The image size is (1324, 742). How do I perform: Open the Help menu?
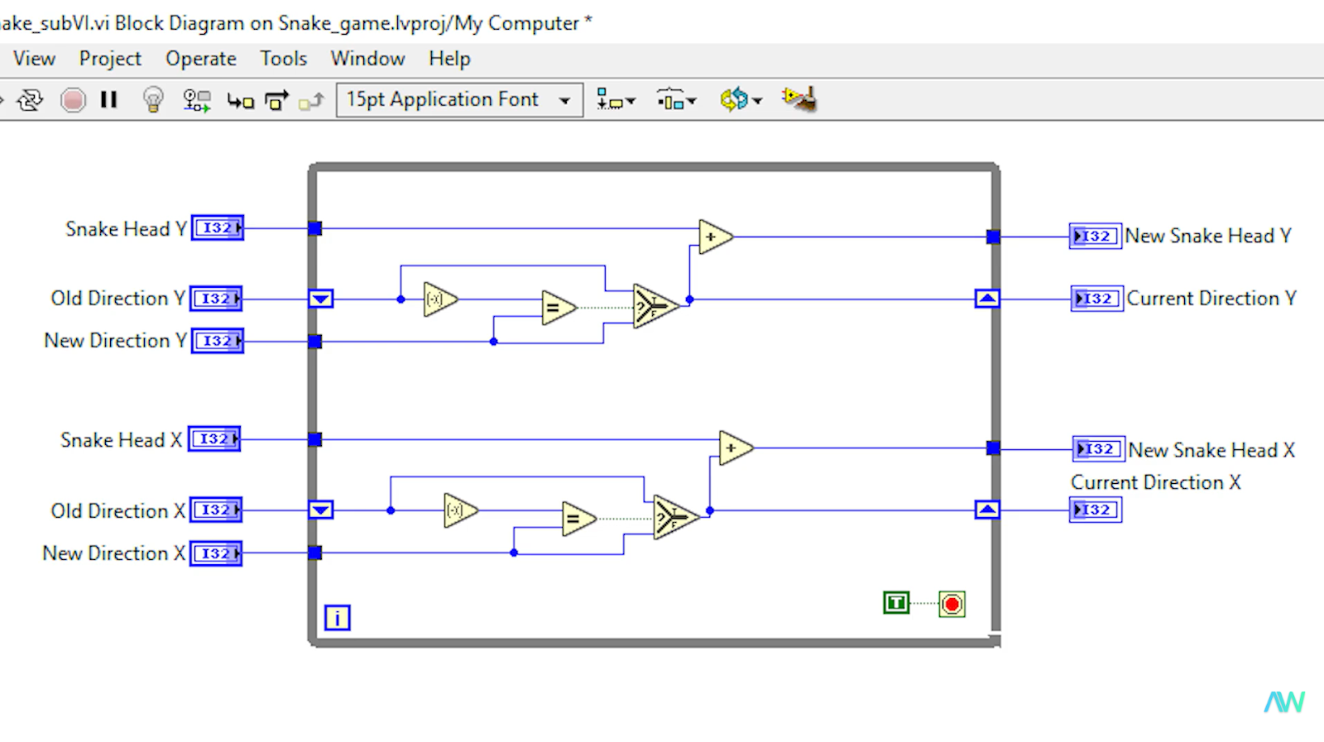pyautogui.click(x=449, y=59)
